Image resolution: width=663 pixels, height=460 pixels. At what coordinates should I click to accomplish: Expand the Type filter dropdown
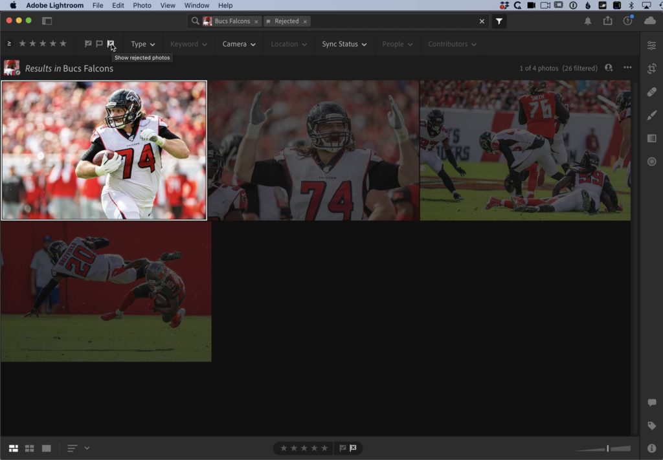(x=143, y=44)
